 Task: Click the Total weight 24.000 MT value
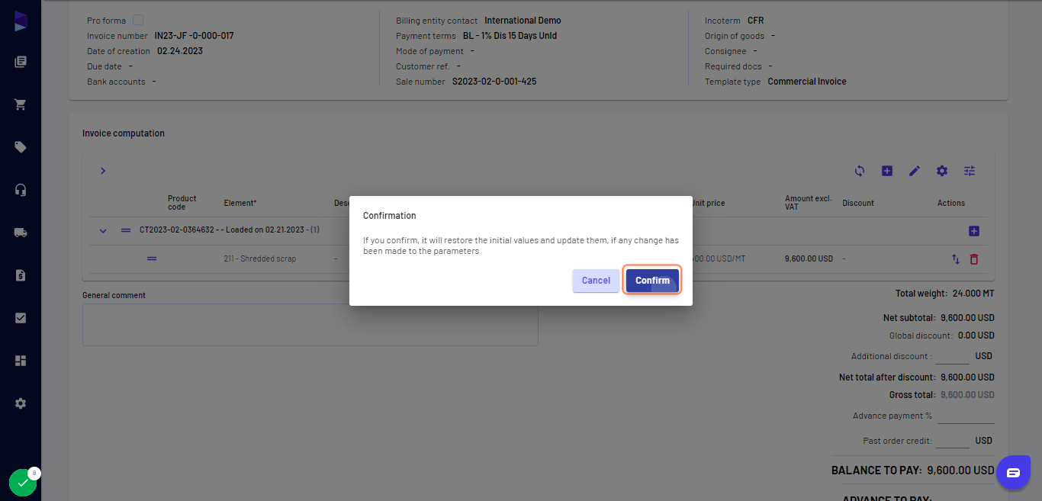point(973,294)
